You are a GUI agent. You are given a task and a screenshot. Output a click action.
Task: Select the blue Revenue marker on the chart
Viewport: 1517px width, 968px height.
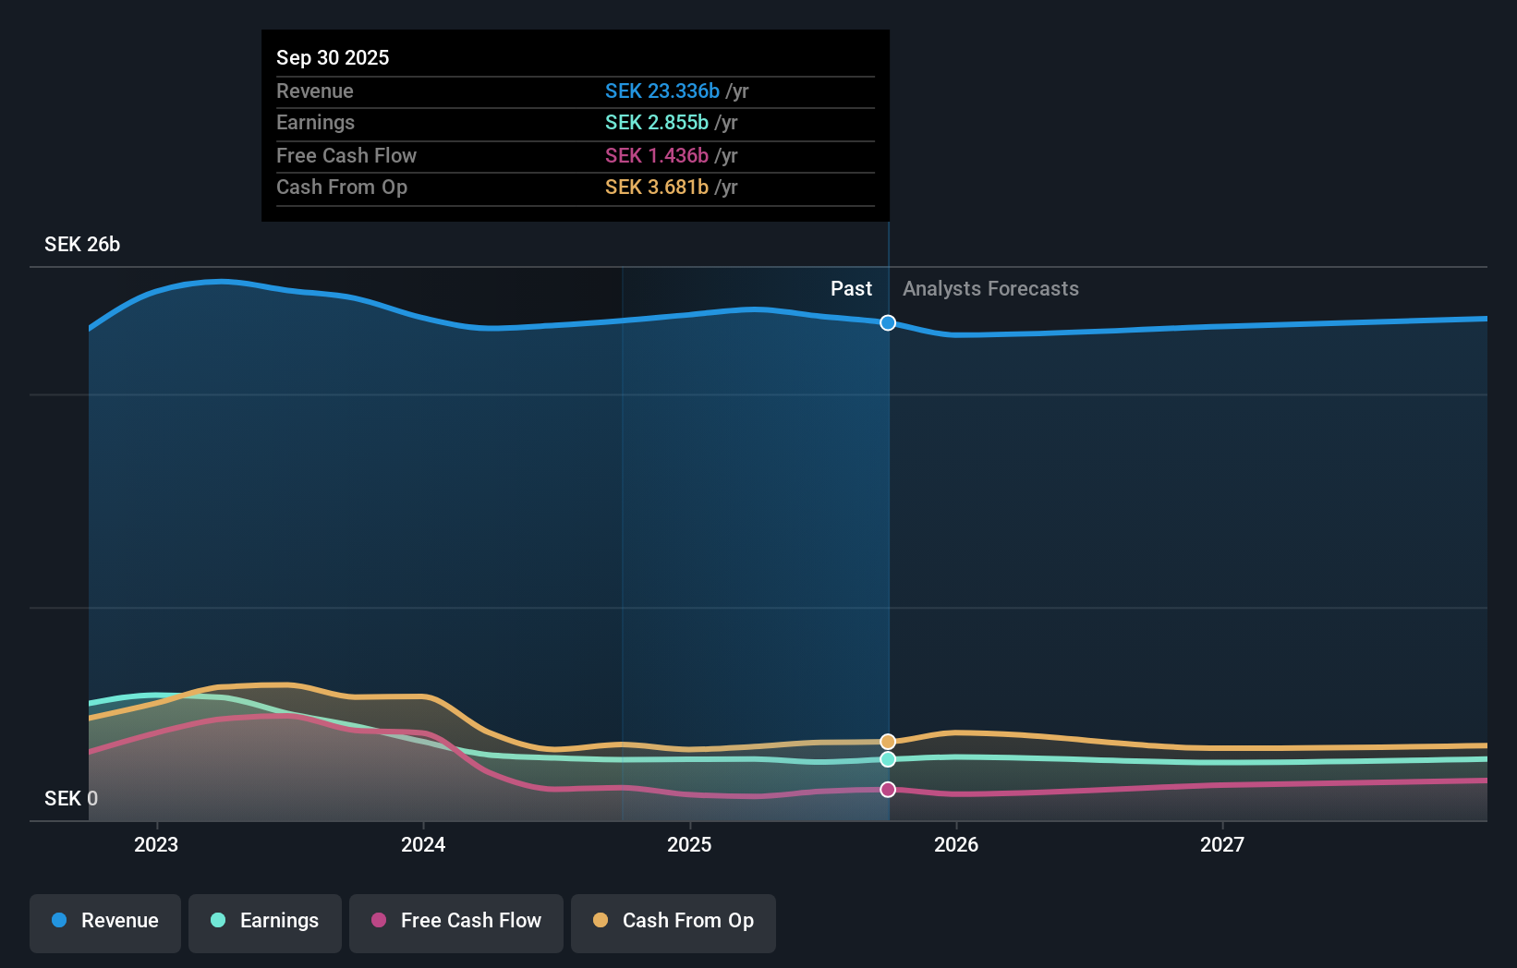tap(887, 323)
